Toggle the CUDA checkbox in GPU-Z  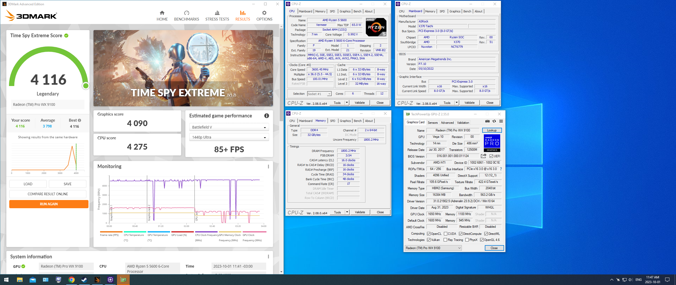[x=445, y=234]
